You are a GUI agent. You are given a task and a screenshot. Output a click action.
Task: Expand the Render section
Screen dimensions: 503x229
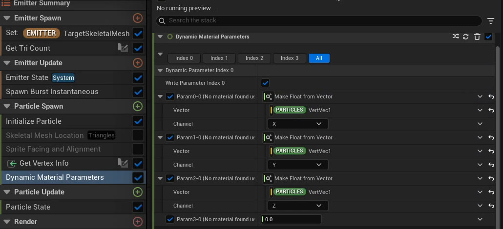(7, 222)
